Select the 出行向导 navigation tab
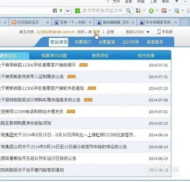 [131, 42]
